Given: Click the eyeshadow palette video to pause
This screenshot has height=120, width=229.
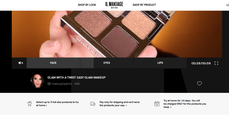Looking at the screenshot, I should tap(117, 34).
